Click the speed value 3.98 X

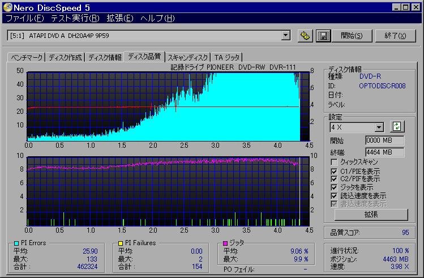click(400, 267)
